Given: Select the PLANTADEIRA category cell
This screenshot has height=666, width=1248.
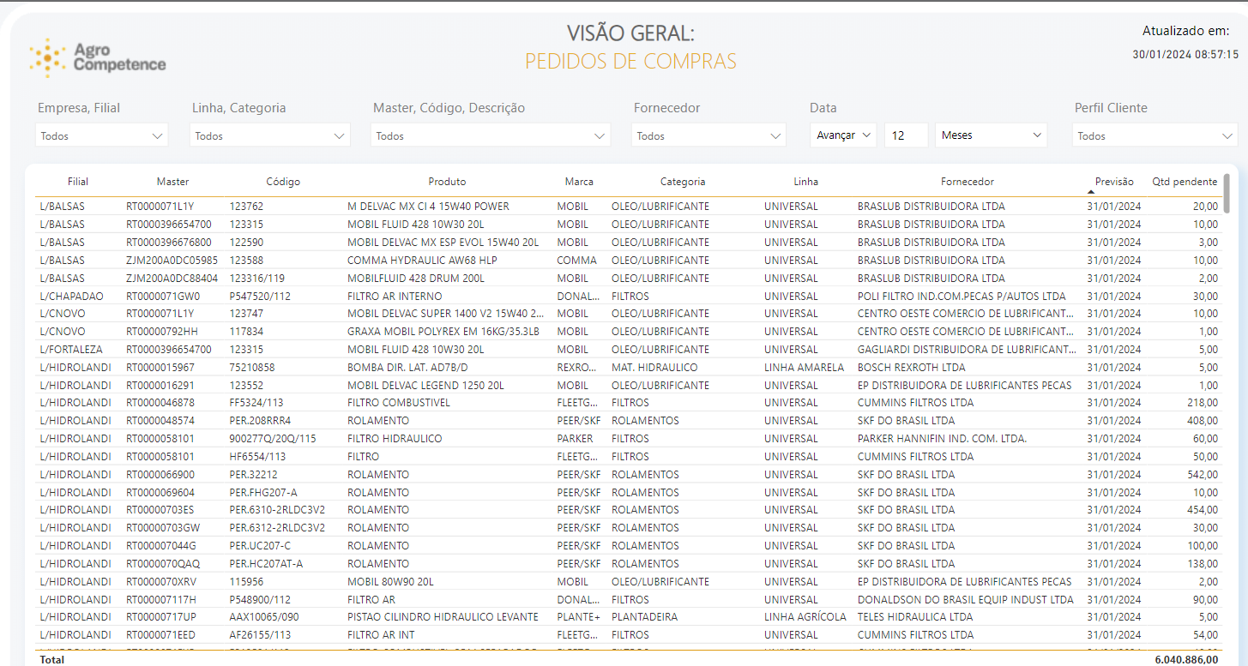Looking at the screenshot, I should 644,617.
